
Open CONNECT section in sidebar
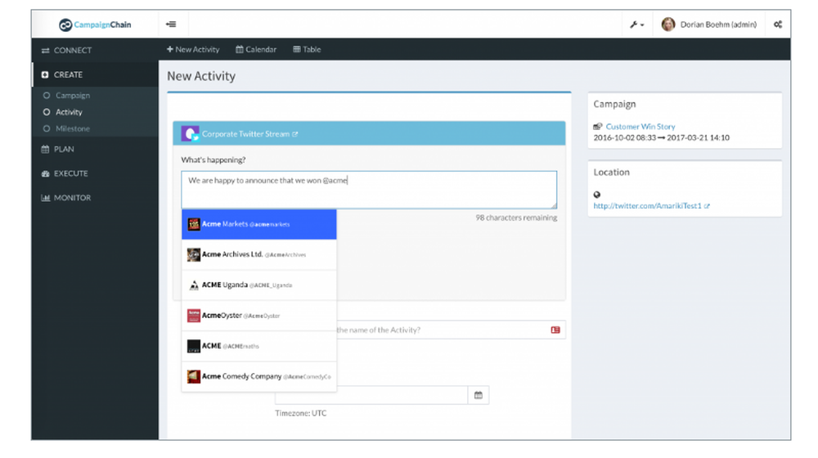pos(95,51)
